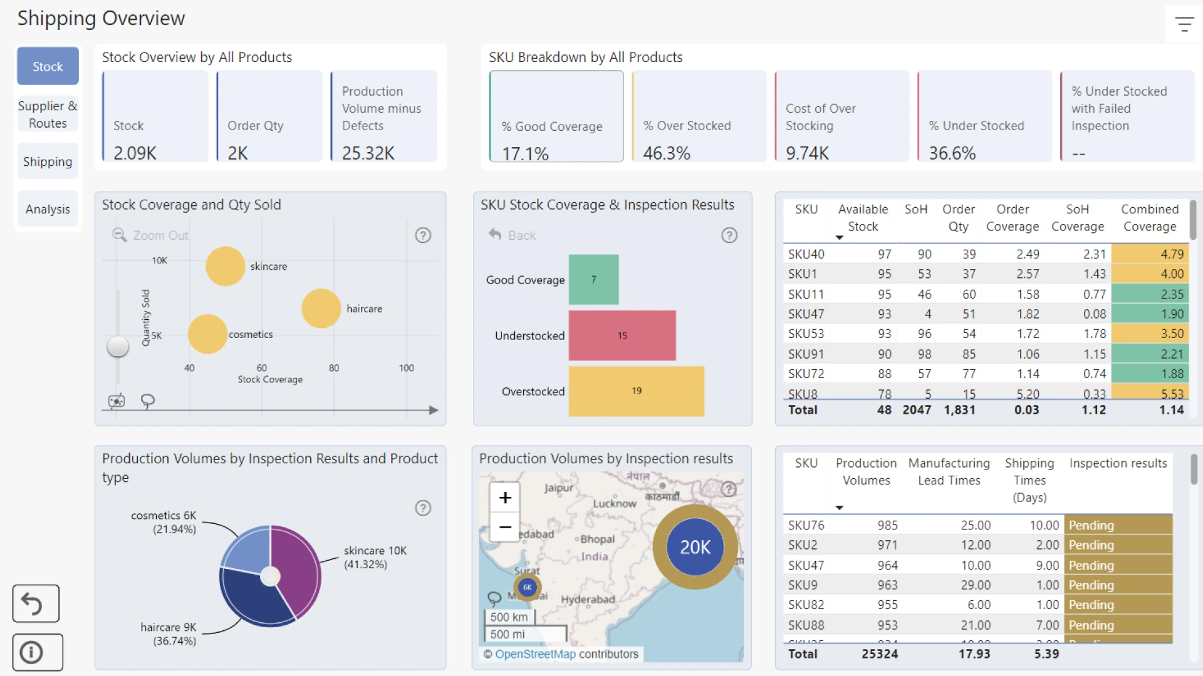
Task: Click Pending status for SKU82
Action: pyautogui.click(x=1118, y=605)
